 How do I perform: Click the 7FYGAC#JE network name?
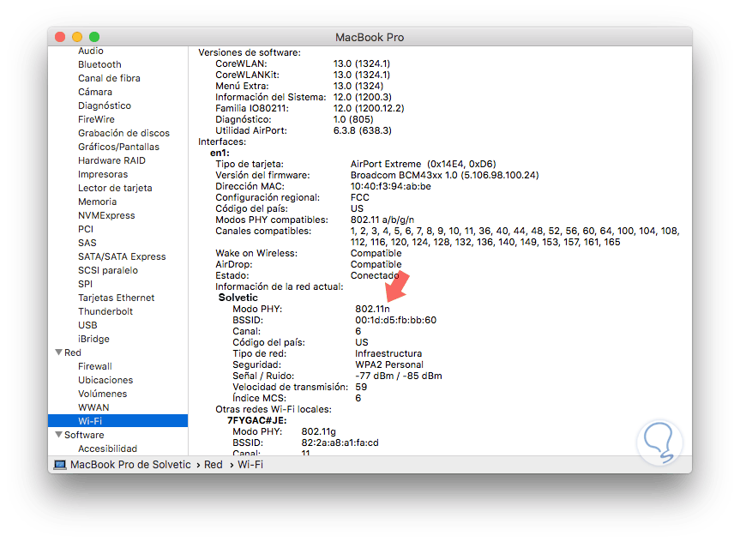(256, 420)
